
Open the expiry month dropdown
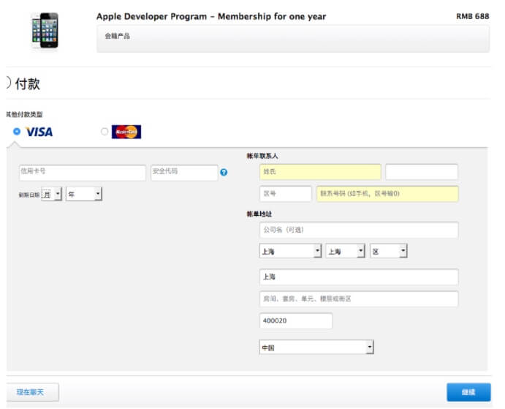coord(52,194)
